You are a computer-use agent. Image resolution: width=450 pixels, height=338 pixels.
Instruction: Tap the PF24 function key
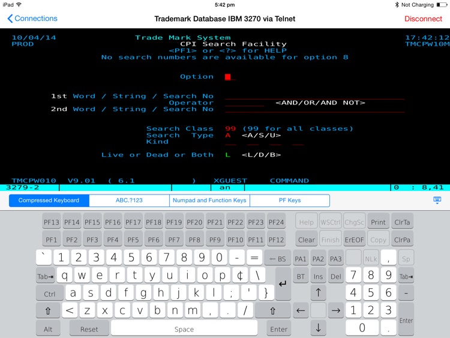[x=276, y=222]
